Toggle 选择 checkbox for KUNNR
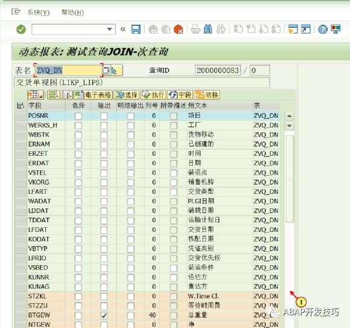Image resolution: width=350 pixels, height=328 pixels. click(78, 277)
